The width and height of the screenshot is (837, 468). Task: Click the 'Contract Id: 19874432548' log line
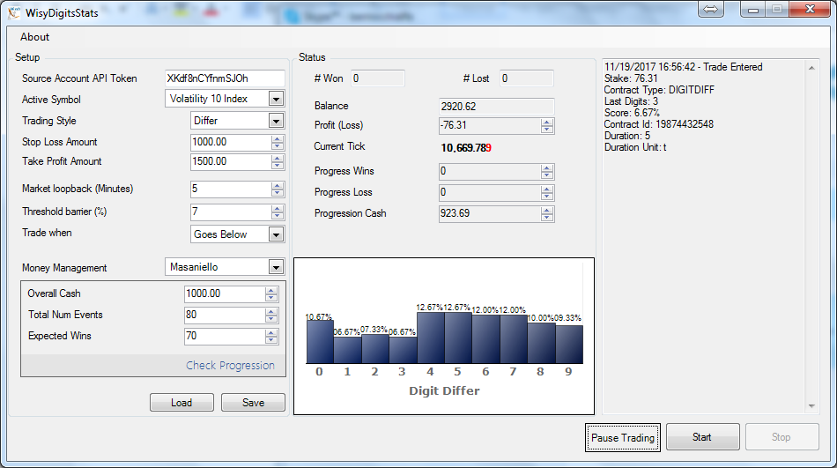[x=659, y=124]
